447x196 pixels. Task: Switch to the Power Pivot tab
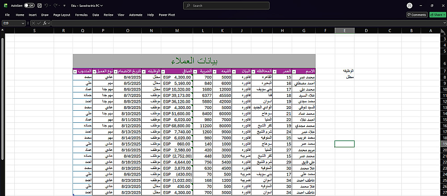[167, 15]
